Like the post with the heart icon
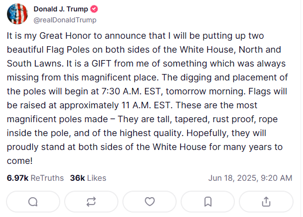Viewport: 303px width, 217px height. coord(149,202)
